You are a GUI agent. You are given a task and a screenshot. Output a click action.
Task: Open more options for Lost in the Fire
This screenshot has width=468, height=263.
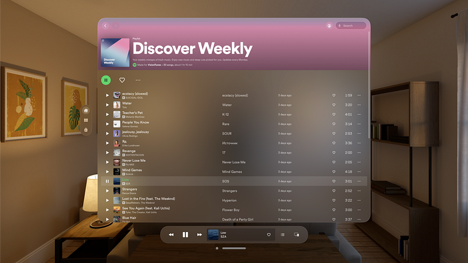359,200
